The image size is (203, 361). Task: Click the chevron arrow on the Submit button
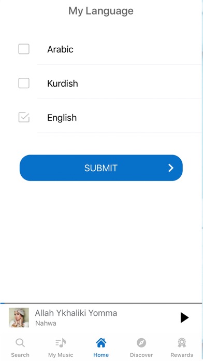tap(171, 168)
